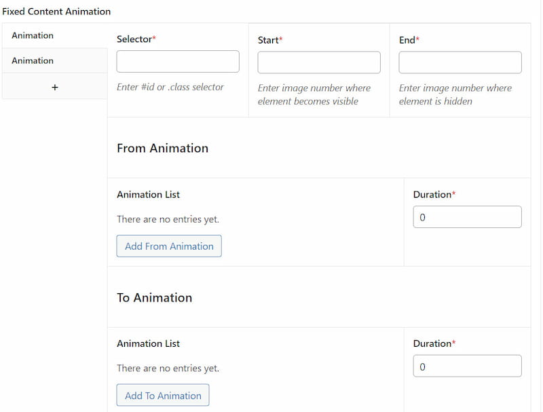Click the 'To Animation' section heading
Viewport: 543px width, 412px height.
[x=155, y=298]
